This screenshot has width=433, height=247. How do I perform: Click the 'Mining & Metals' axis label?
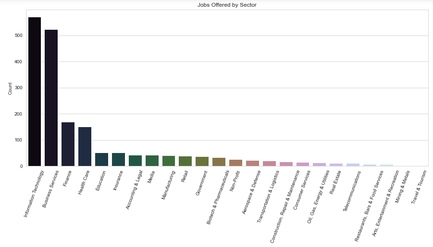[402, 186]
